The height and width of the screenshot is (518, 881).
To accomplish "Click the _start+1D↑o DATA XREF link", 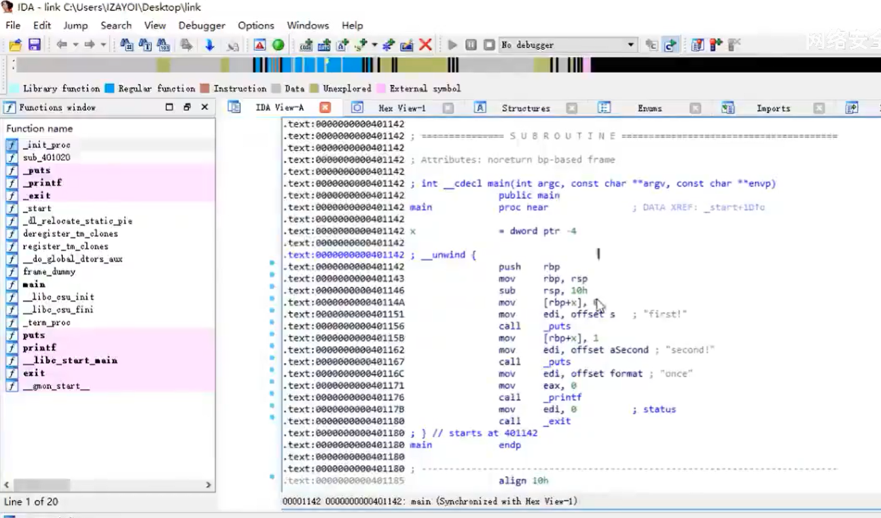I will point(734,207).
